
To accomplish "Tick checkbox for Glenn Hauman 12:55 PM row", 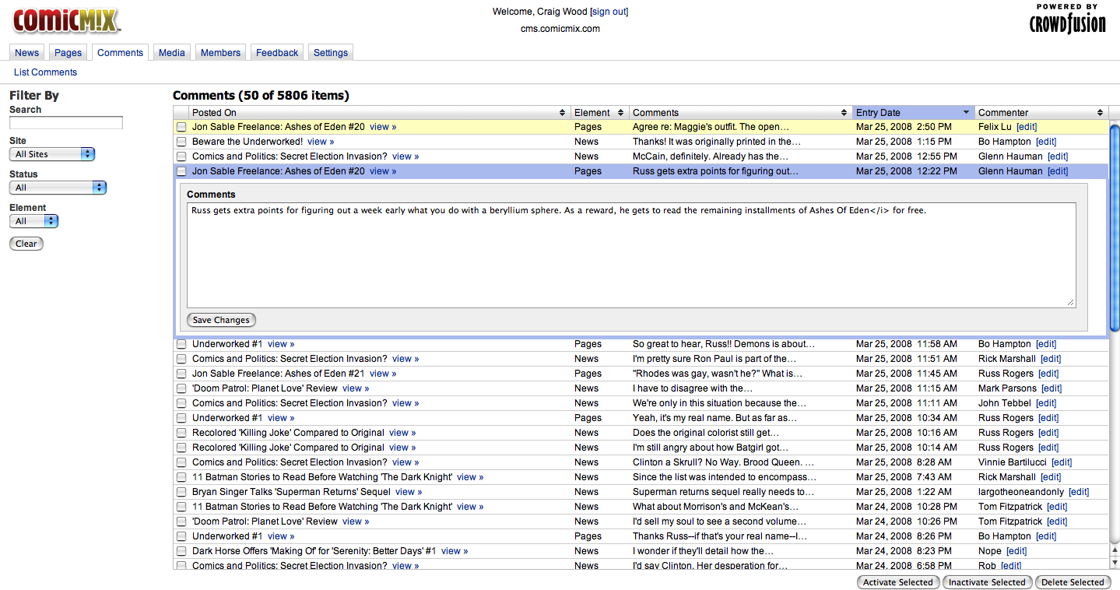I will pos(181,156).
